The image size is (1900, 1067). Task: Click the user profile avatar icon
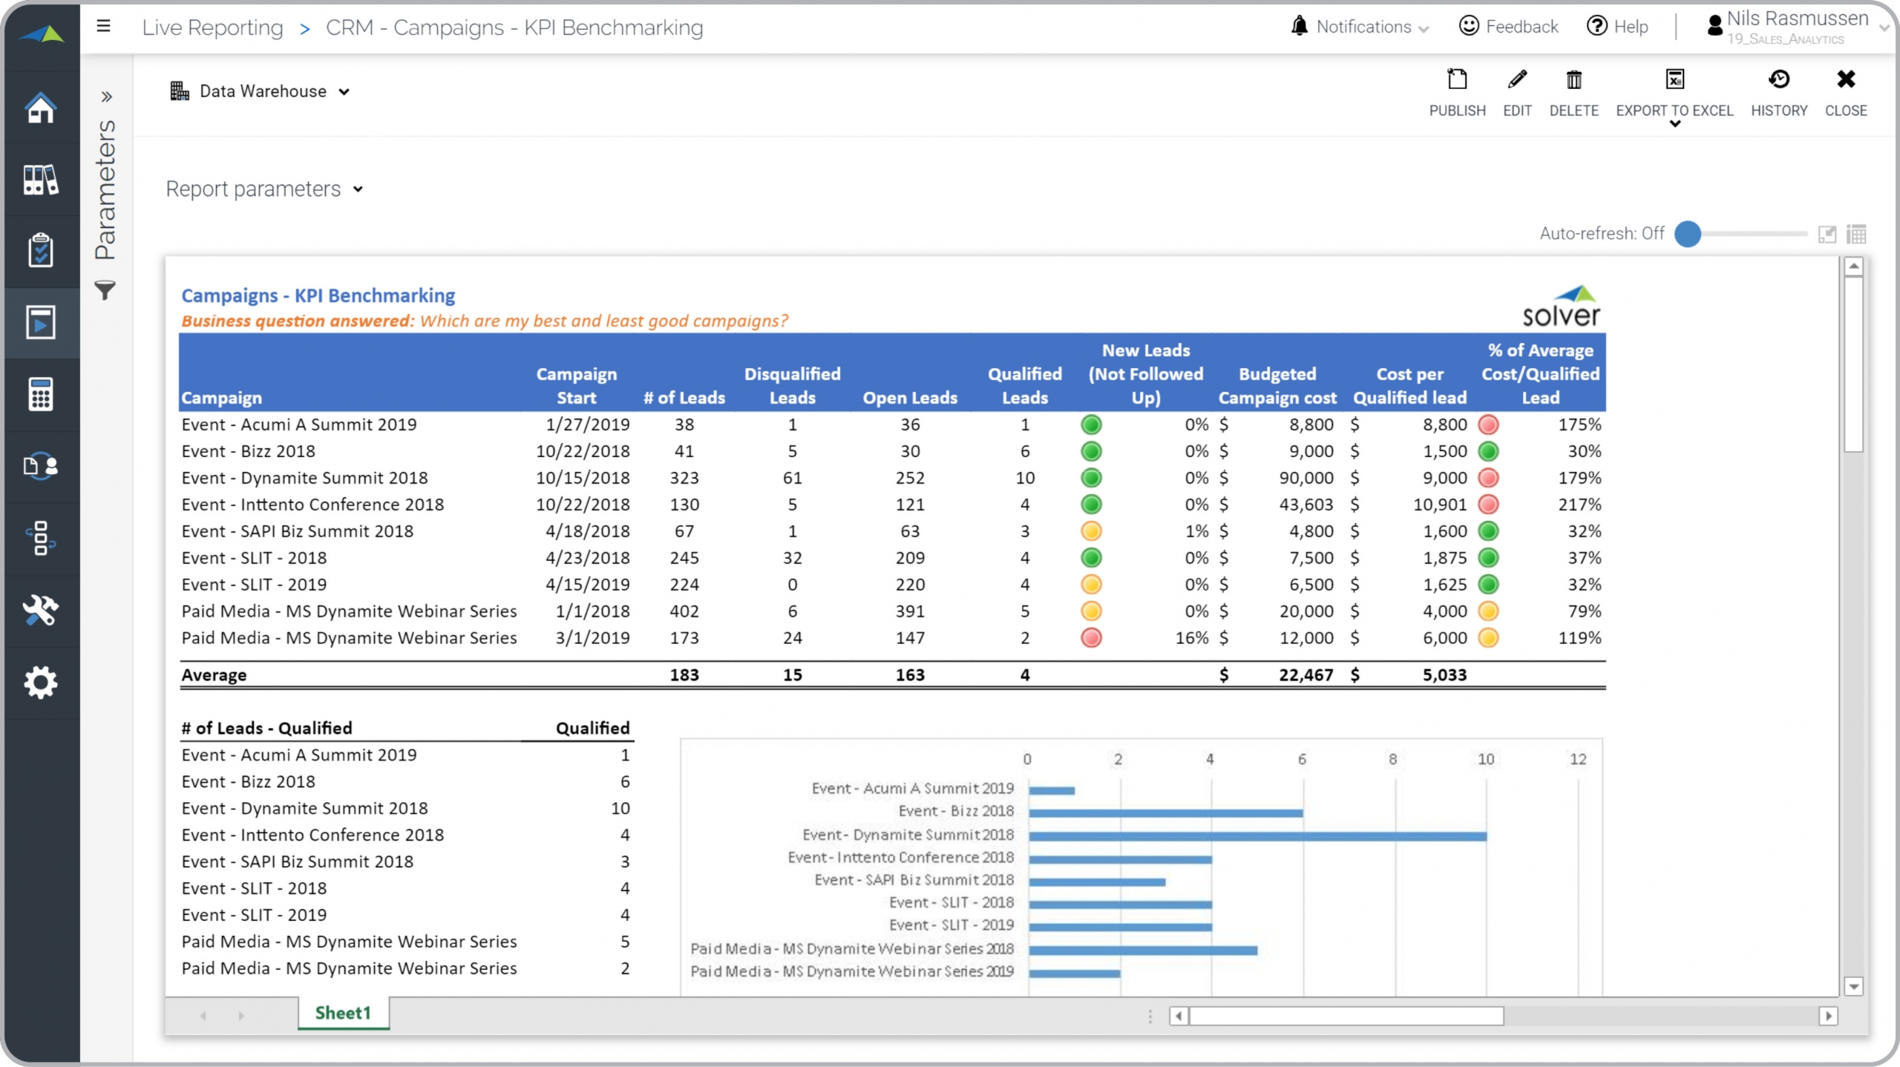1714,26
